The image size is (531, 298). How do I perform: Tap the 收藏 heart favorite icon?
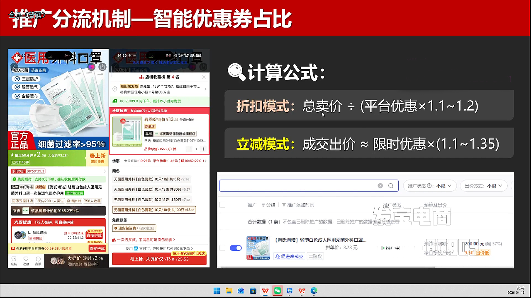tap(26, 261)
